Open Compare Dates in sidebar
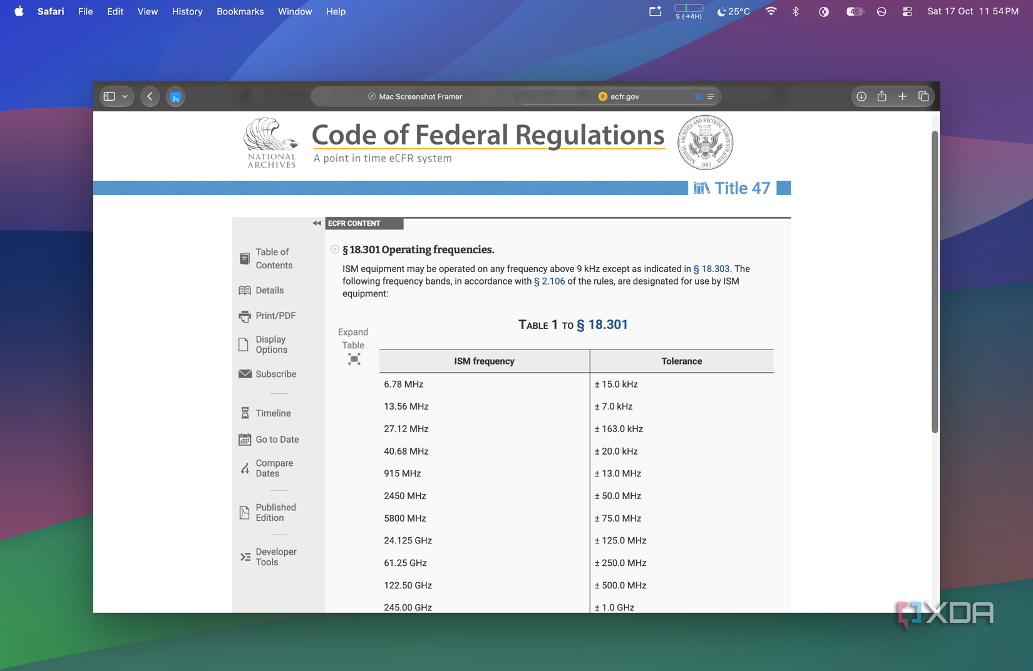Screen dimensions: 1033x671 [x=266, y=468]
